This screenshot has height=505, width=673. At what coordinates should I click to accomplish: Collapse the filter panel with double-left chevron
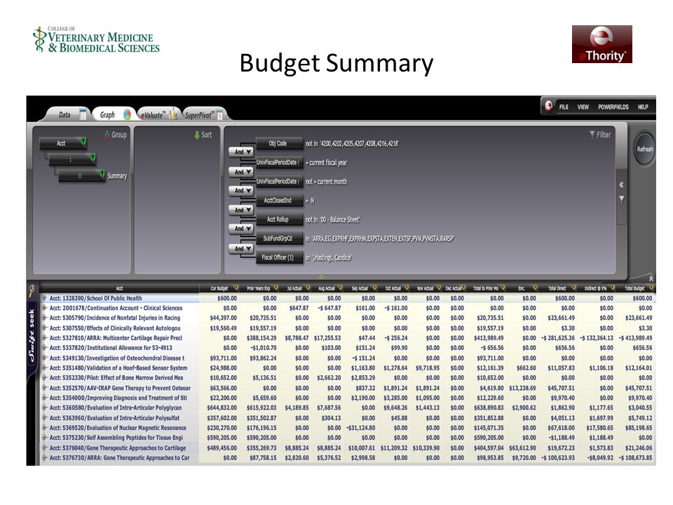click(x=621, y=184)
